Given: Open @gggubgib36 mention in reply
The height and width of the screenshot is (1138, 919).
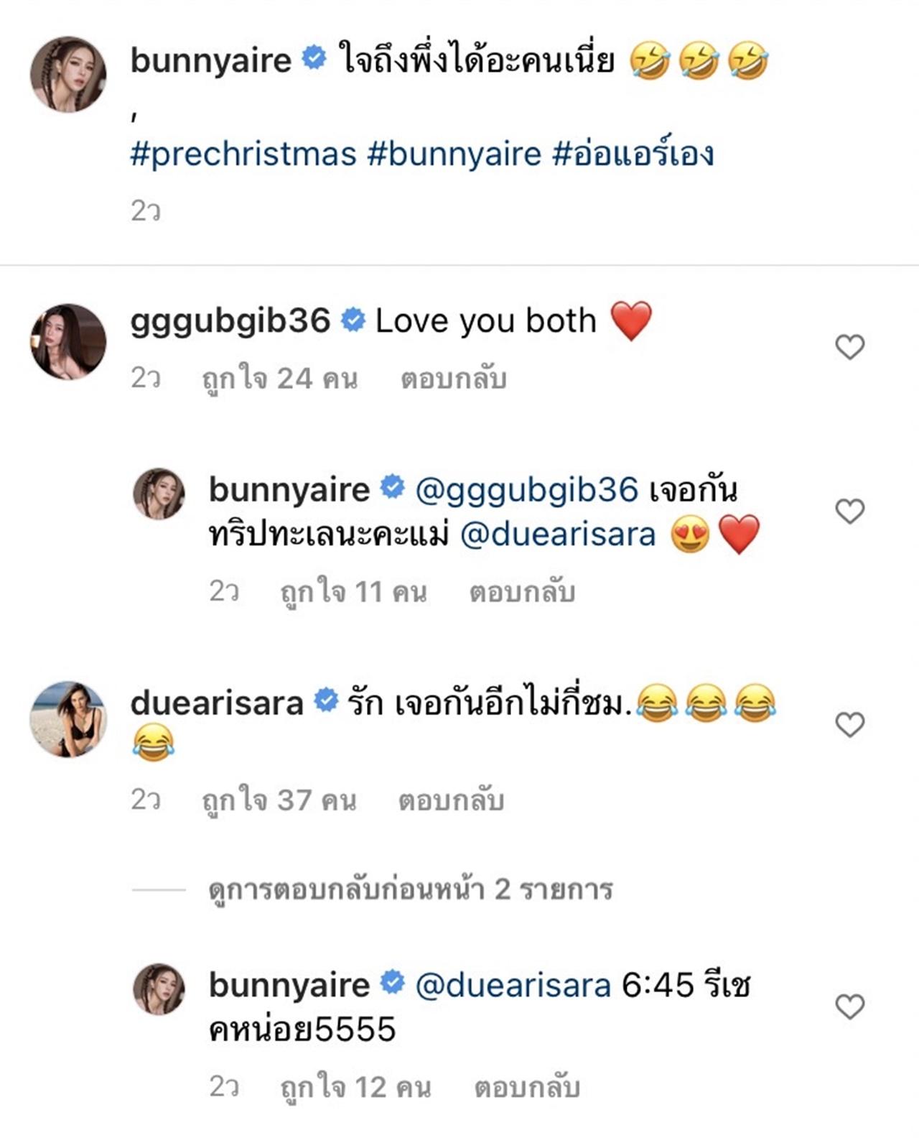Looking at the screenshot, I should [526, 490].
